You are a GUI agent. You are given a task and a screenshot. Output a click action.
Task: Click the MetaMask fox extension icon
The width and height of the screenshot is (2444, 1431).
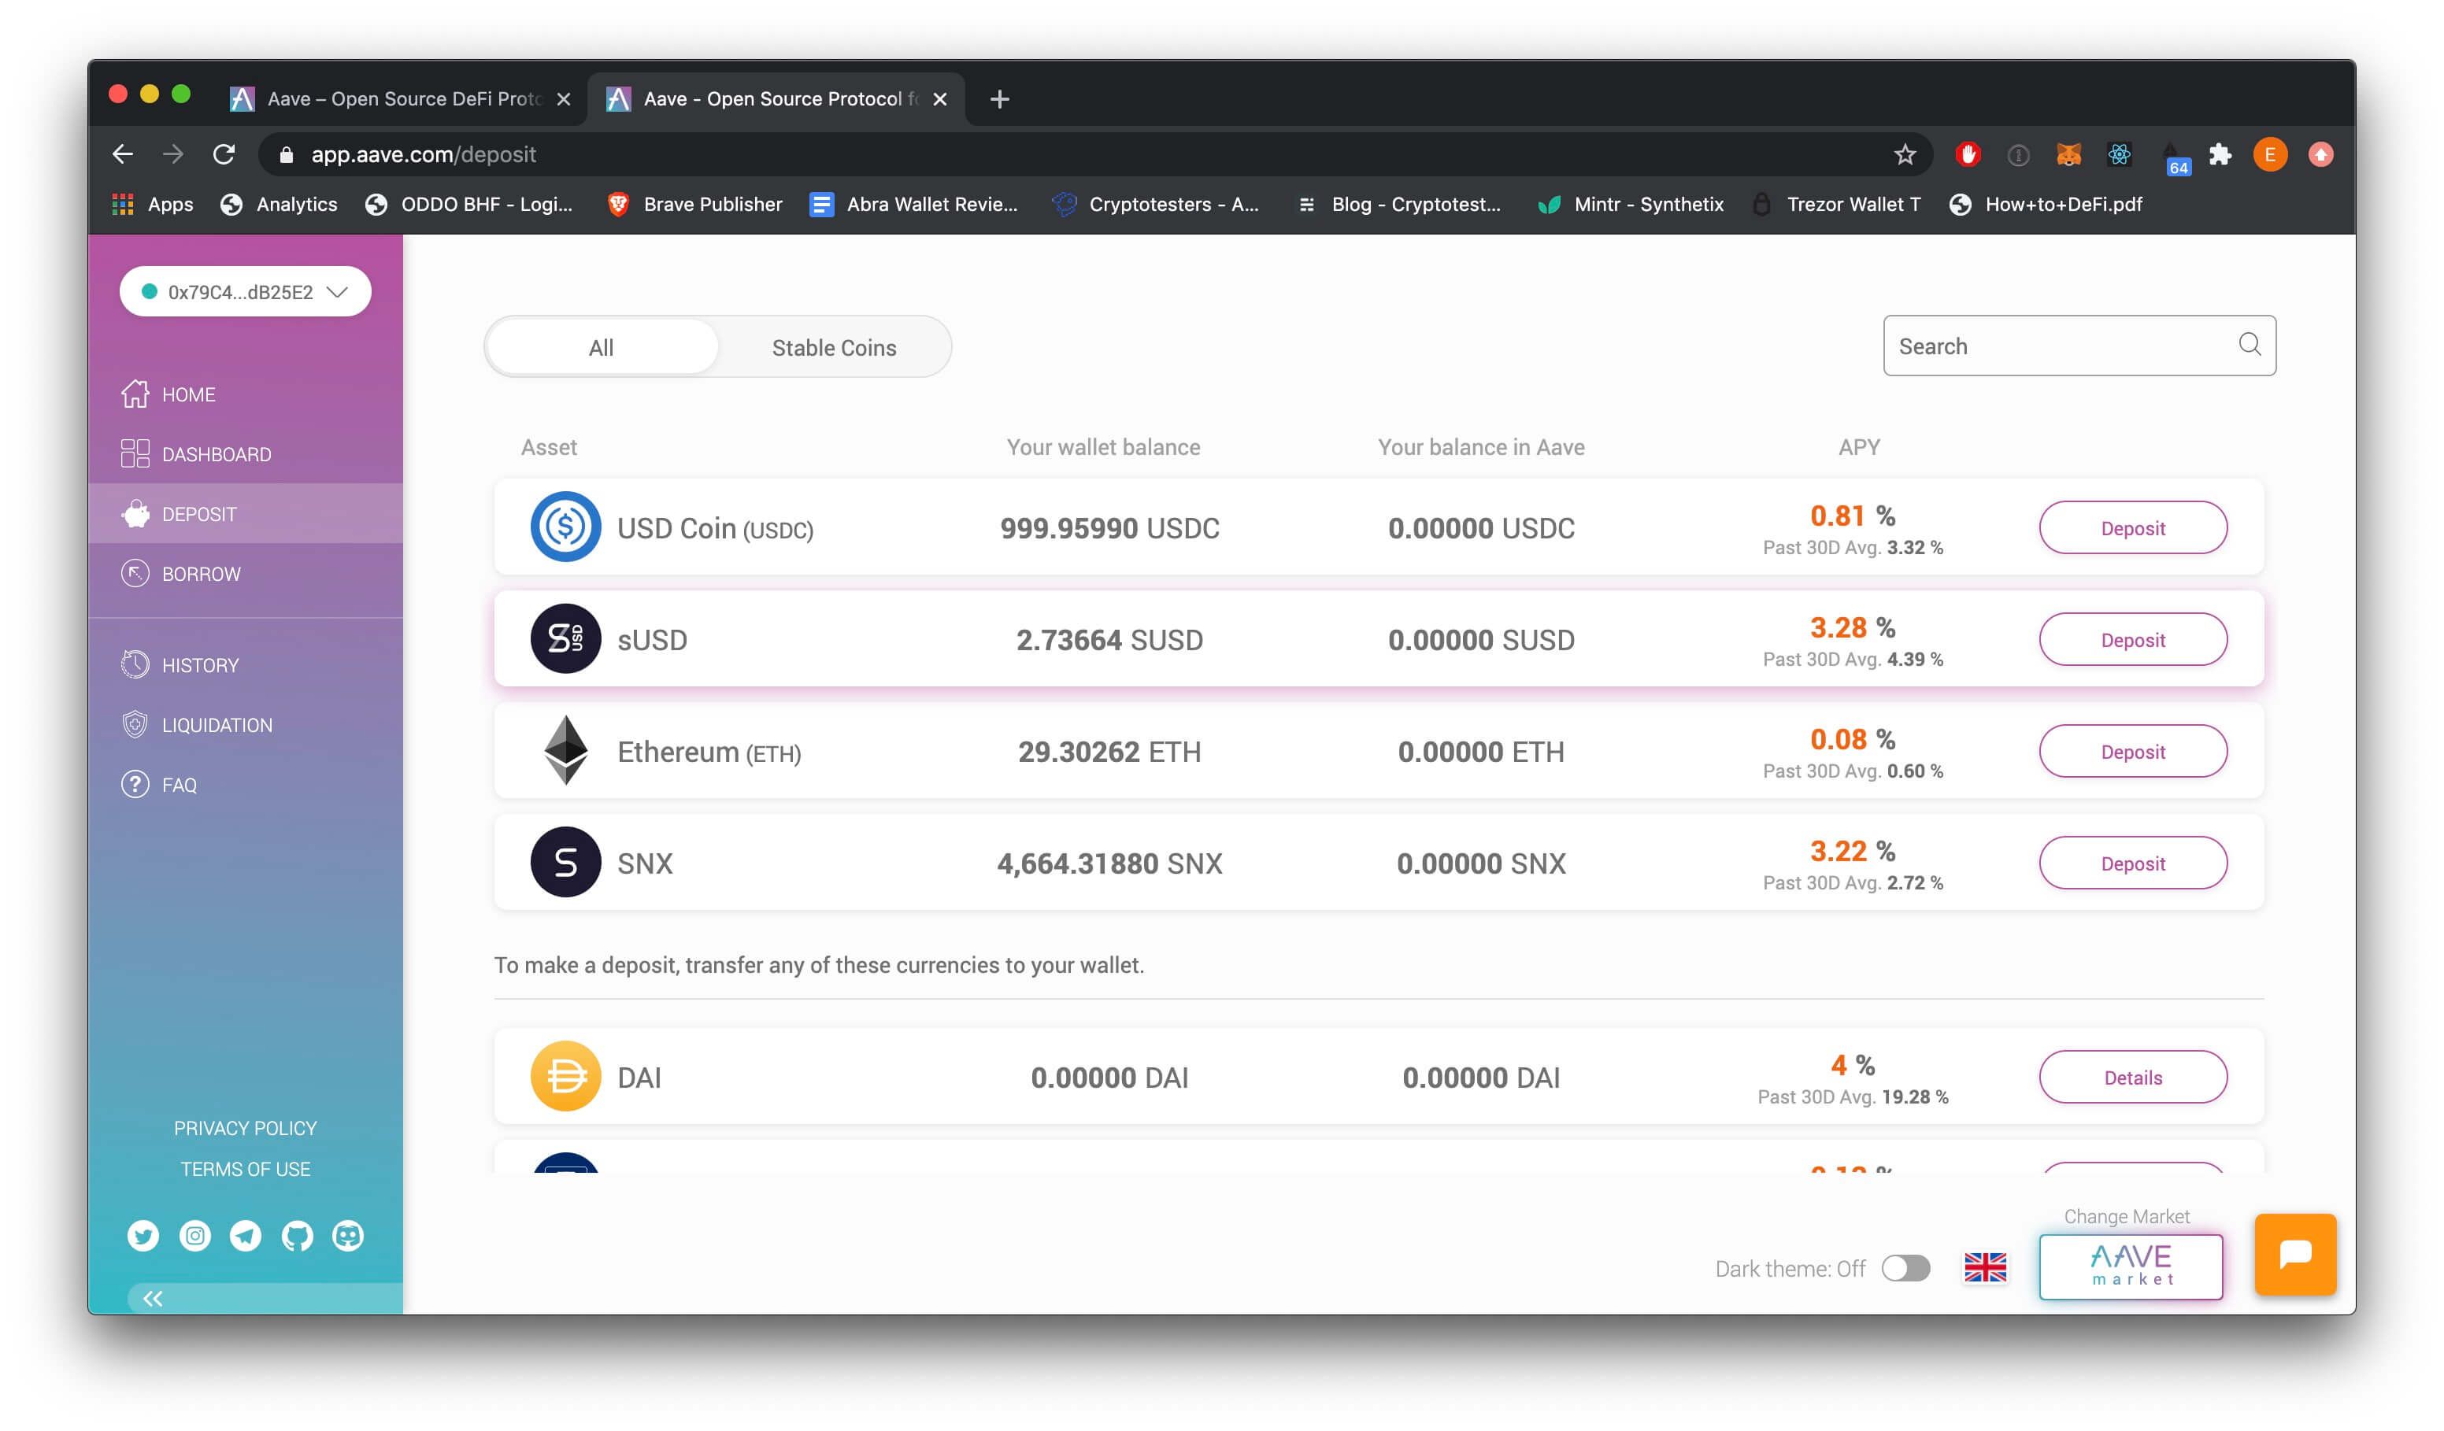(x=2068, y=154)
